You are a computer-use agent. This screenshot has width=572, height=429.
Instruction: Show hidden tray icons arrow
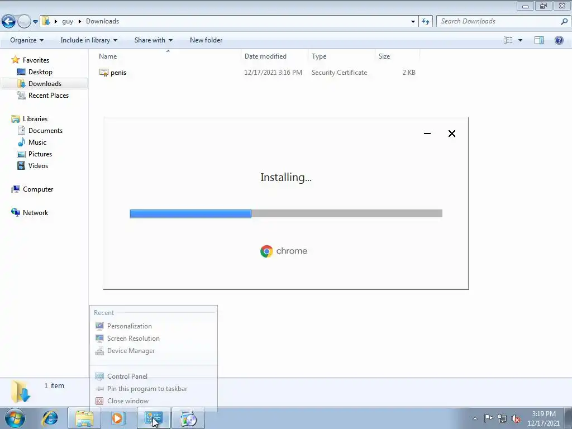[x=475, y=419]
